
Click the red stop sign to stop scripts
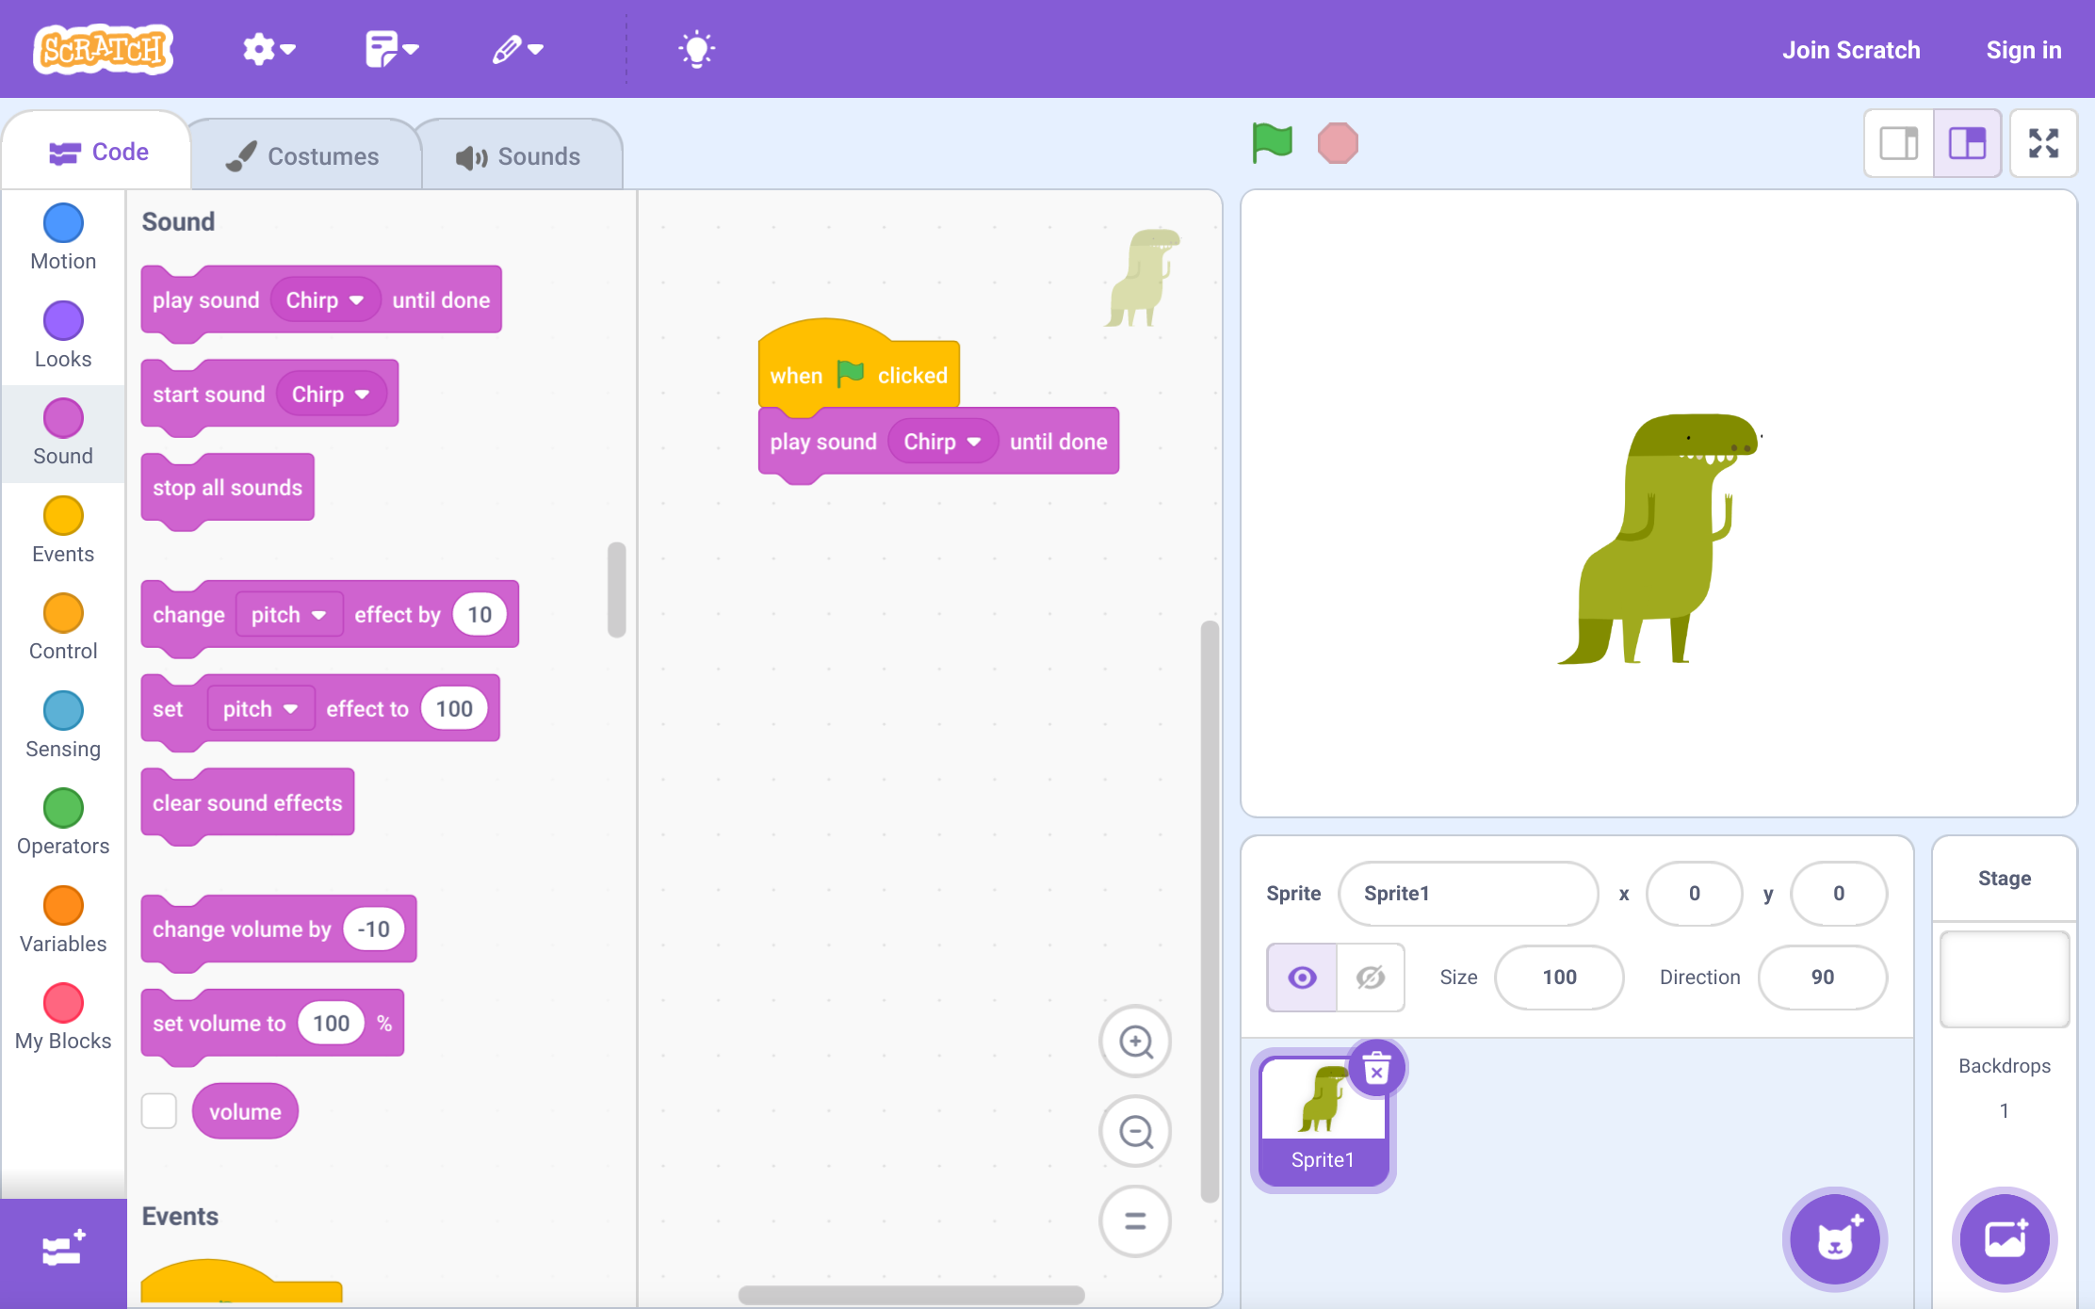[1339, 143]
